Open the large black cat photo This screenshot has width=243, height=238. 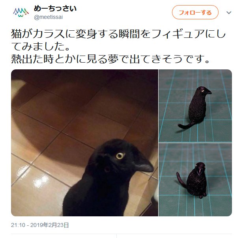[84, 143]
